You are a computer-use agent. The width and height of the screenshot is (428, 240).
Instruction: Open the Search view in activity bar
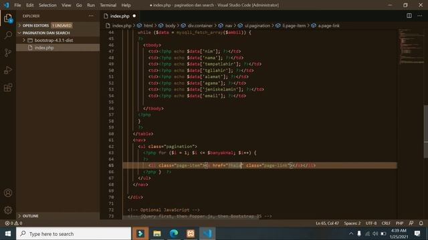(8, 35)
